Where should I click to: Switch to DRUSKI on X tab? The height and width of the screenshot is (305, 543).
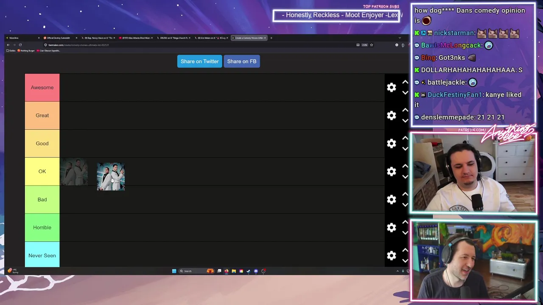[x=173, y=38]
